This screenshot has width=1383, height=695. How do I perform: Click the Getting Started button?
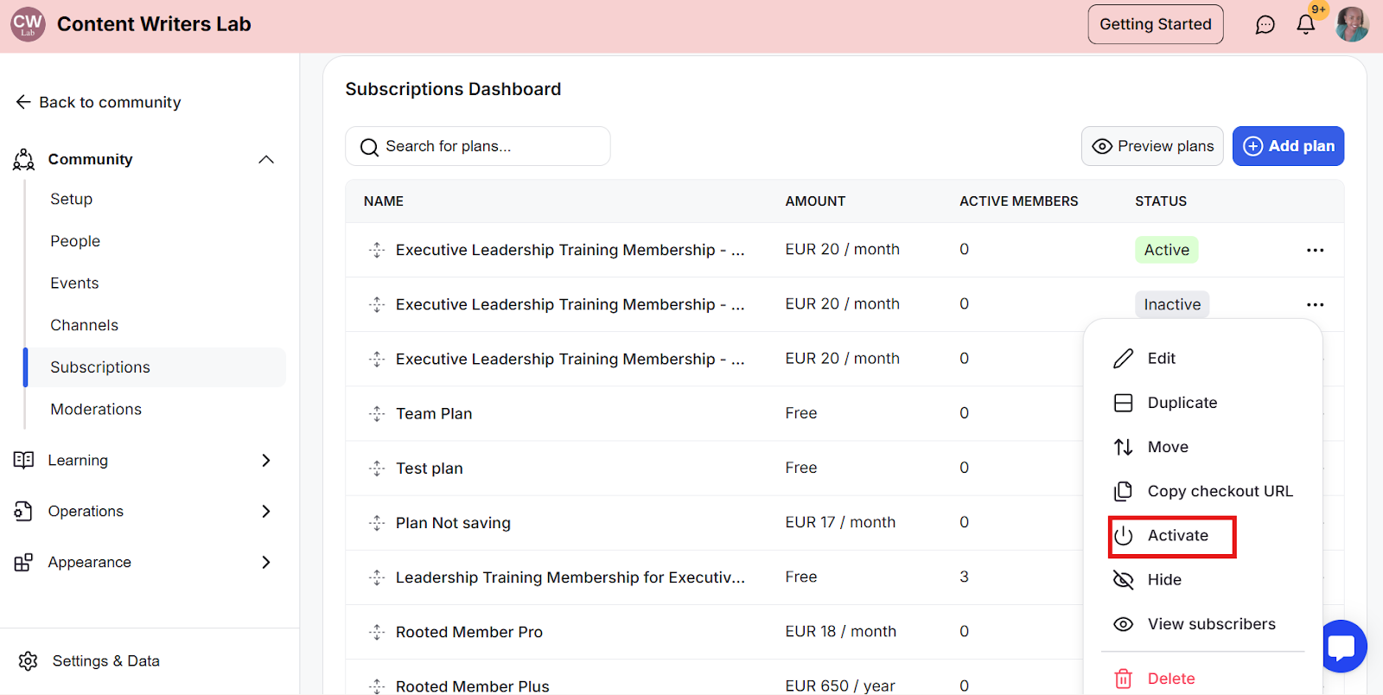pyautogui.click(x=1155, y=24)
